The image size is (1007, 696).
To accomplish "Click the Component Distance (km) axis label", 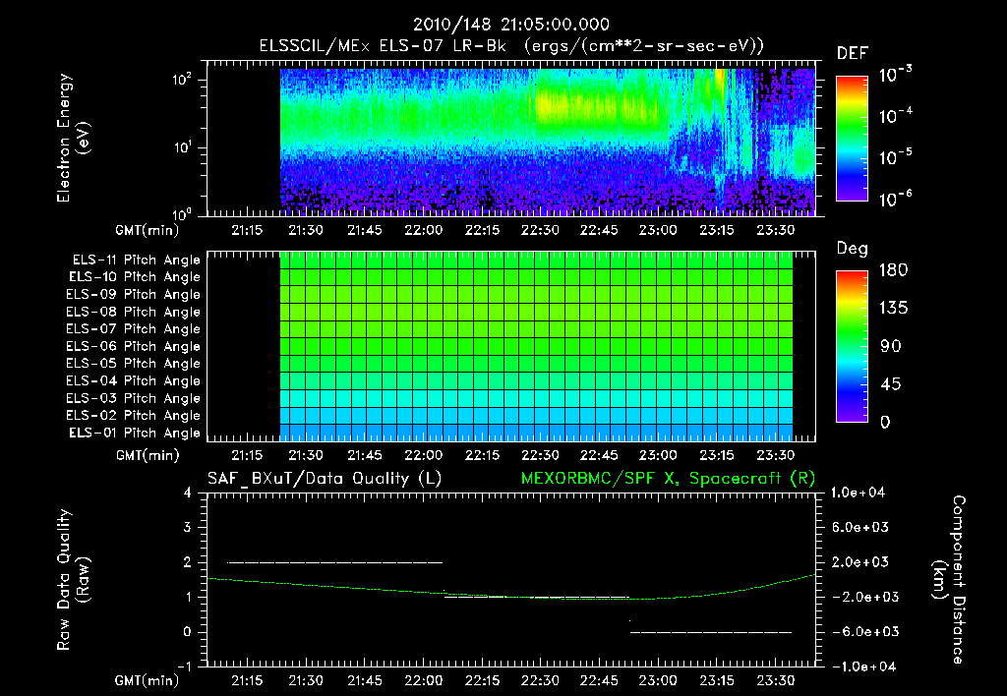I will click(x=949, y=579).
